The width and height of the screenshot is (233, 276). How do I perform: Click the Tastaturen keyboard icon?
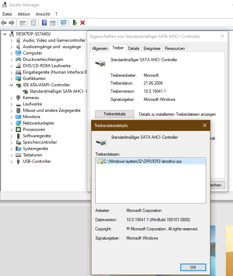[x=18, y=155]
